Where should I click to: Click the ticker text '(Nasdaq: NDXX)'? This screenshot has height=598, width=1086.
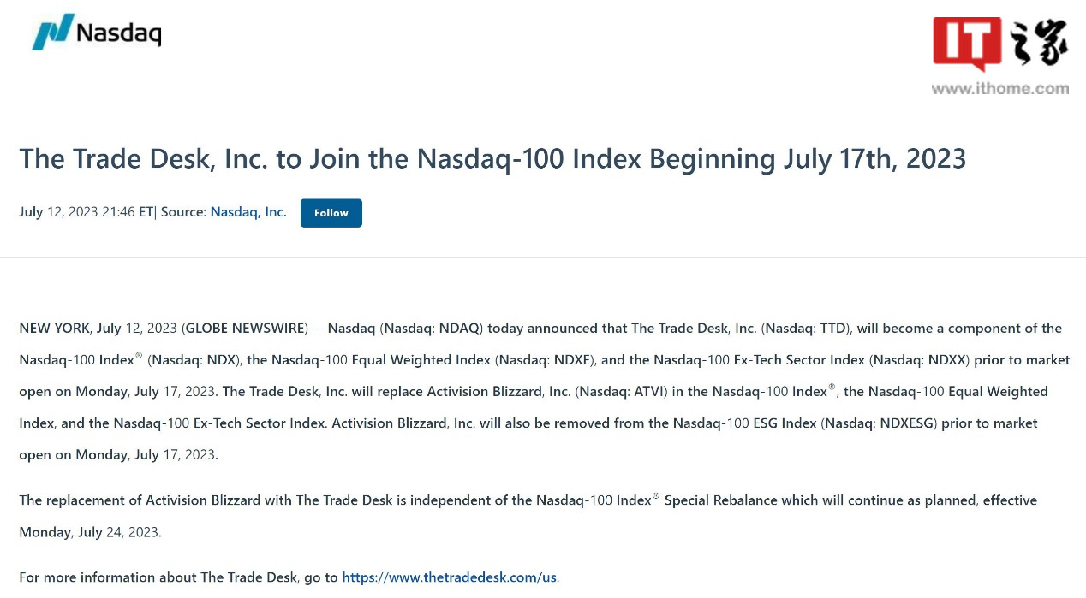(x=920, y=360)
